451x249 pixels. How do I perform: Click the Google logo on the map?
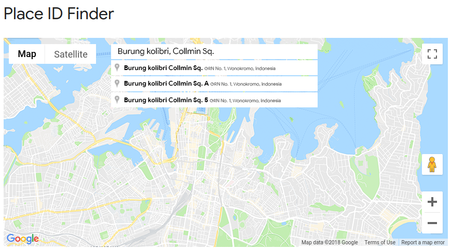click(x=23, y=239)
